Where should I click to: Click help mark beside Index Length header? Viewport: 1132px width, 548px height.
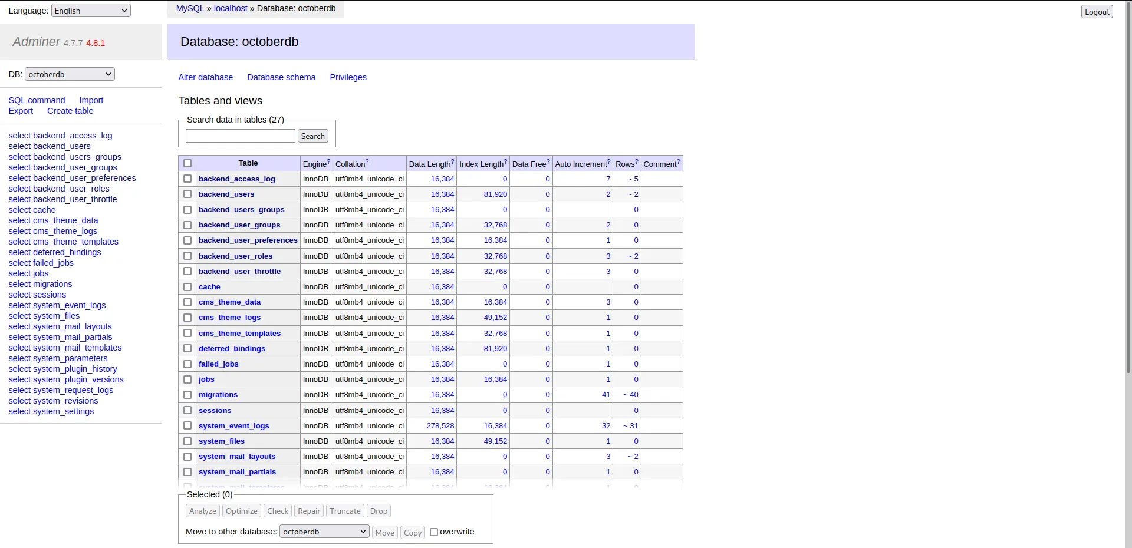(x=506, y=161)
